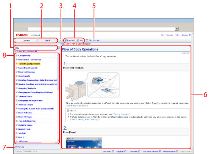Open Recalling Previous Copy Jobs topic
The image size is (213, 154).
tap(38, 80)
